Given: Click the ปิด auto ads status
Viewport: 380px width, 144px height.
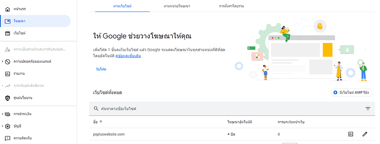Looking at the screenshot, I should (232, 134).
